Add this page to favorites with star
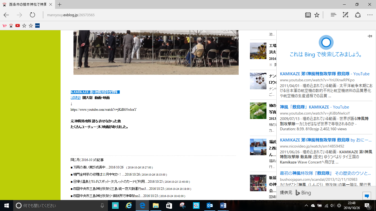The width and height of the screenshot is (376, 211). (317, 15)
